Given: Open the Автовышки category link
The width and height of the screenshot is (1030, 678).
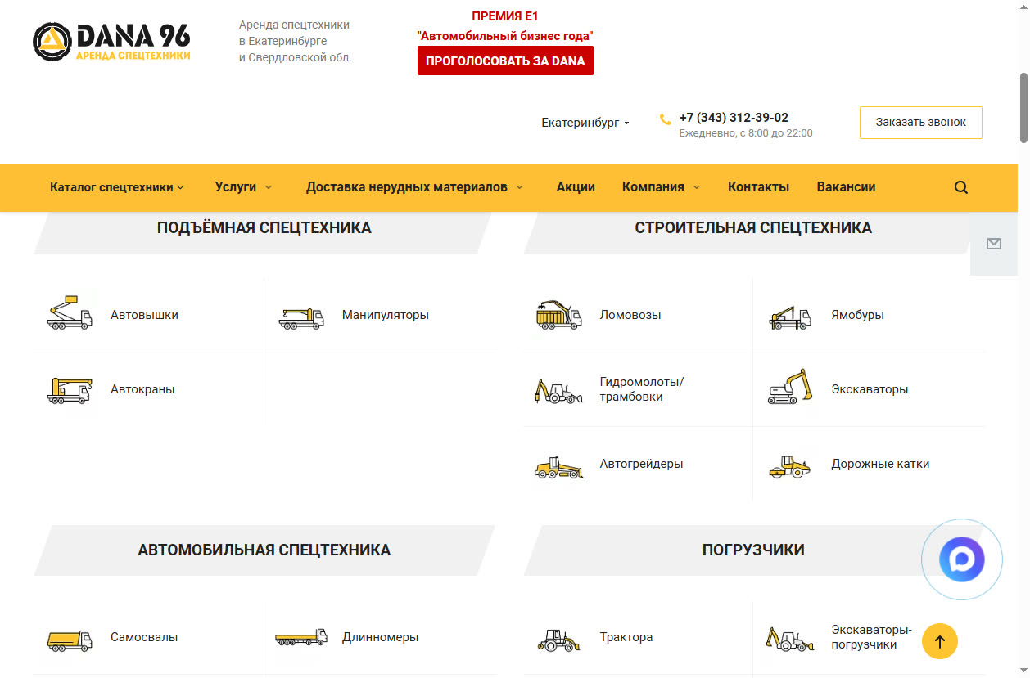Looking at the screenshot, I should [144, 315].
